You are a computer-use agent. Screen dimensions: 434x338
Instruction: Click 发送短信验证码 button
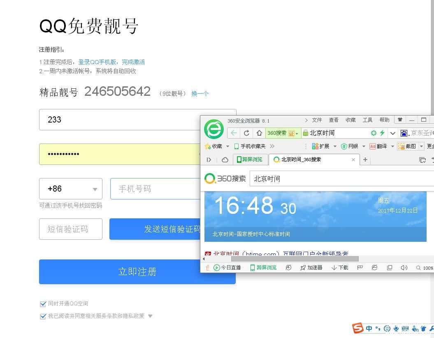point(155,229)
